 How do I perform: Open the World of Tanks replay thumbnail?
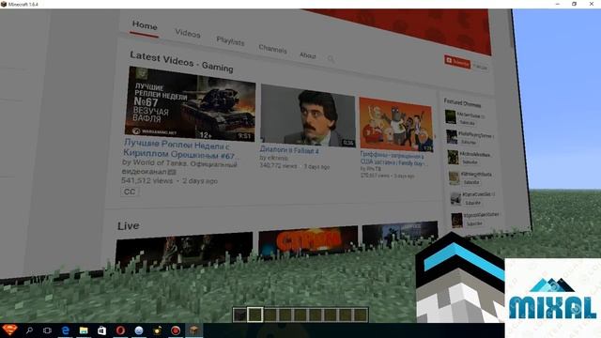tap(190, 103)
